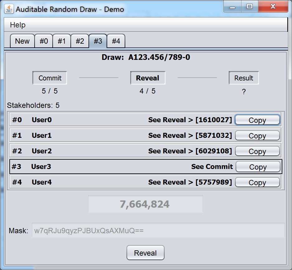Switch to the #0 tab
This screenshot has width=292, height=270.
point(44,41)
